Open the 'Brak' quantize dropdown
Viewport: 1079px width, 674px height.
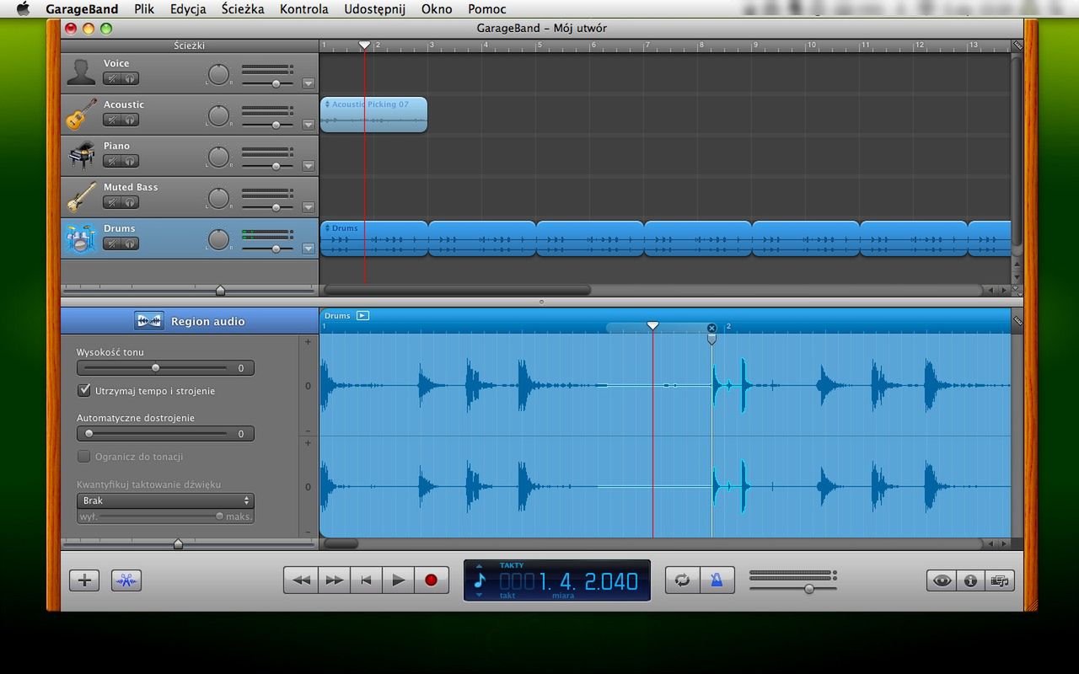[x=165, y=500]
